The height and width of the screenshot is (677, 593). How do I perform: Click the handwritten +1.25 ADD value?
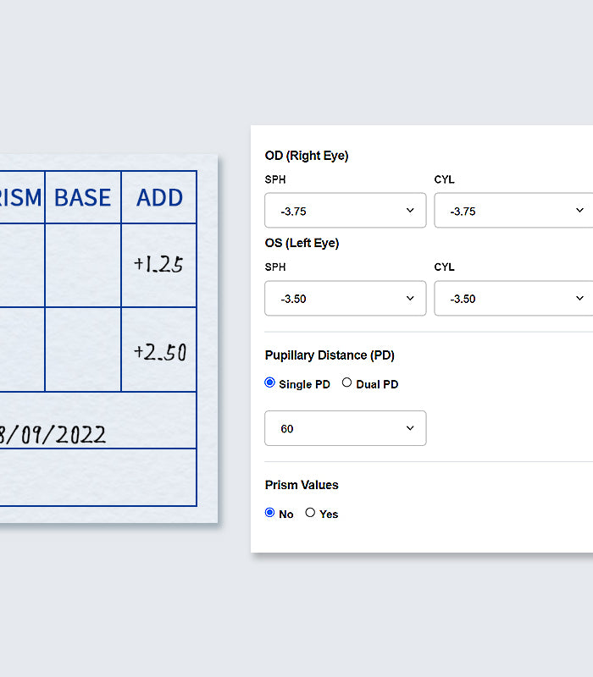coord(158,265)
